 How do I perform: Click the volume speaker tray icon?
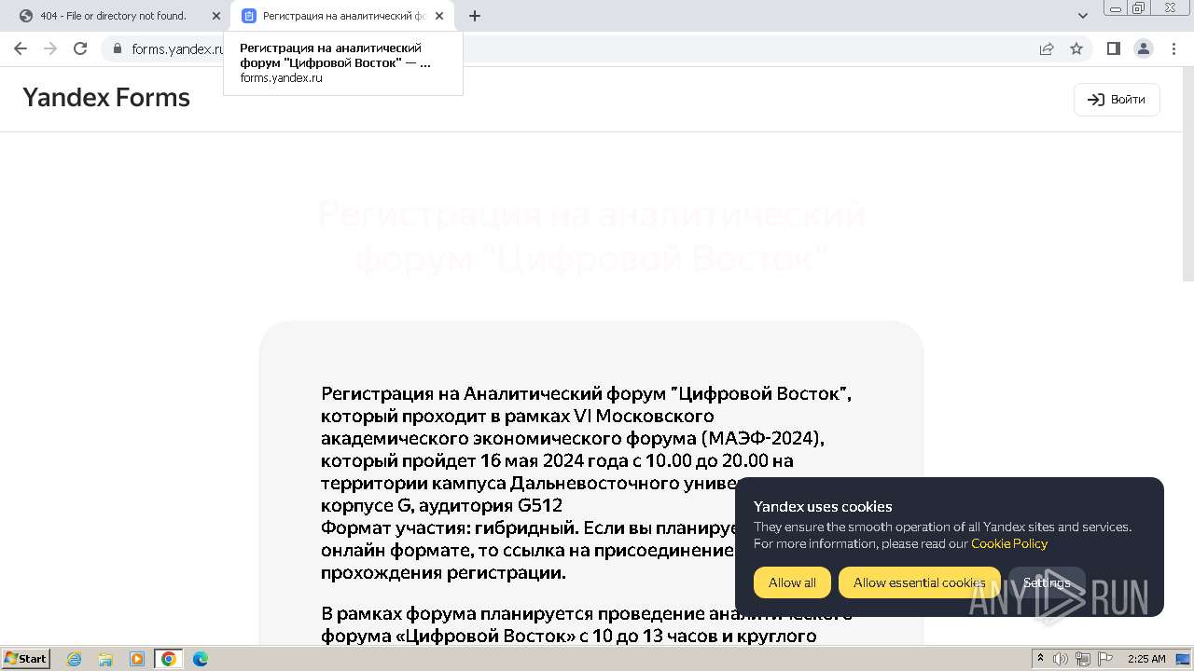1061,659
